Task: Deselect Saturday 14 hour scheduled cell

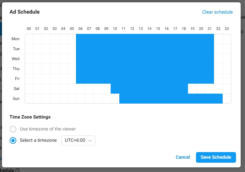Action: tap(149, 89)
